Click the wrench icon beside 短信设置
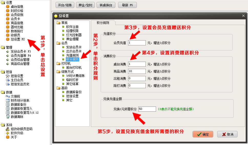Image resolution: width=248 pixels, height=145 pixels. click(x=8, y=76)
